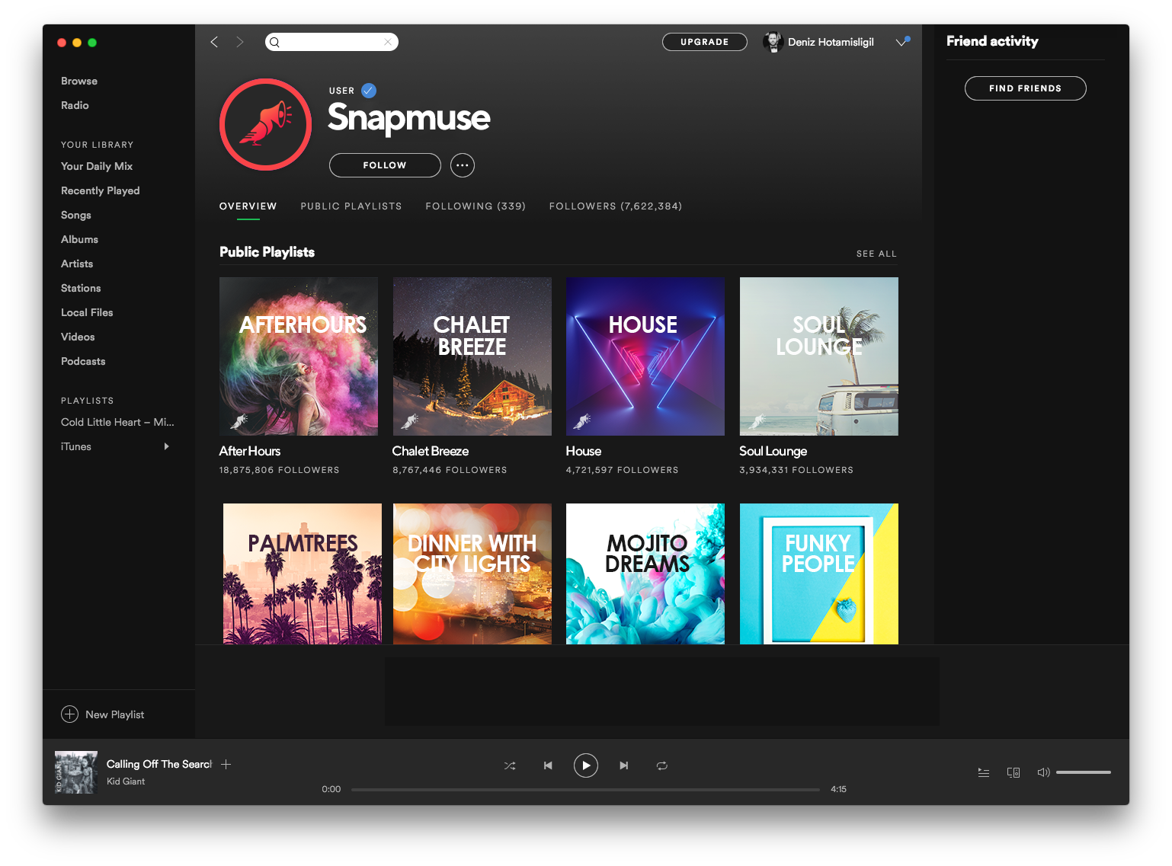The height and width of the screenshot is (866, 1172).
Task: Adjust the volume slider
Action: 1084,772
